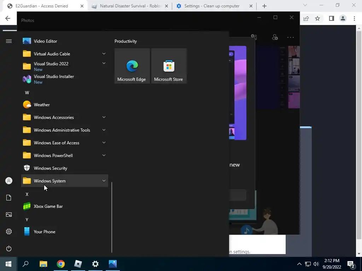Image resolution: width=362 pixels, height=271 pixels.
Task: Jump to the W letter index
Action: tap(27, 93)
